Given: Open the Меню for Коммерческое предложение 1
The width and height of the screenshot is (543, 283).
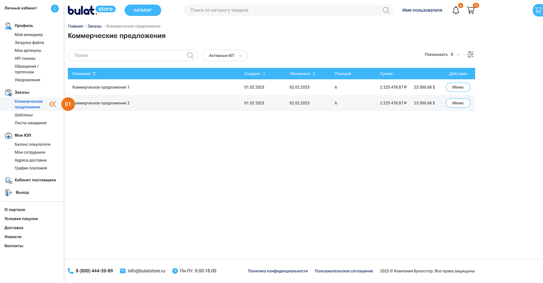Looking at the screenshot, I should tap(458, 87).
